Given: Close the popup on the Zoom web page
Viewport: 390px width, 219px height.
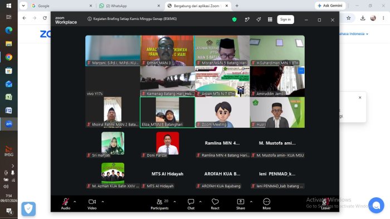Looking at the screenshot, I should coord(360,97).
